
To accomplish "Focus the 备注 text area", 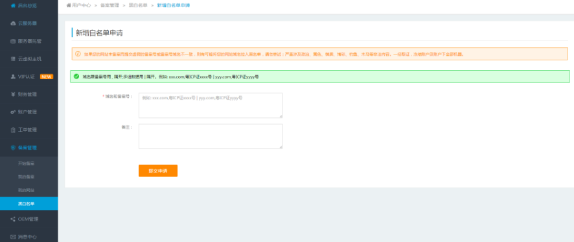I will tap(211, 136).
